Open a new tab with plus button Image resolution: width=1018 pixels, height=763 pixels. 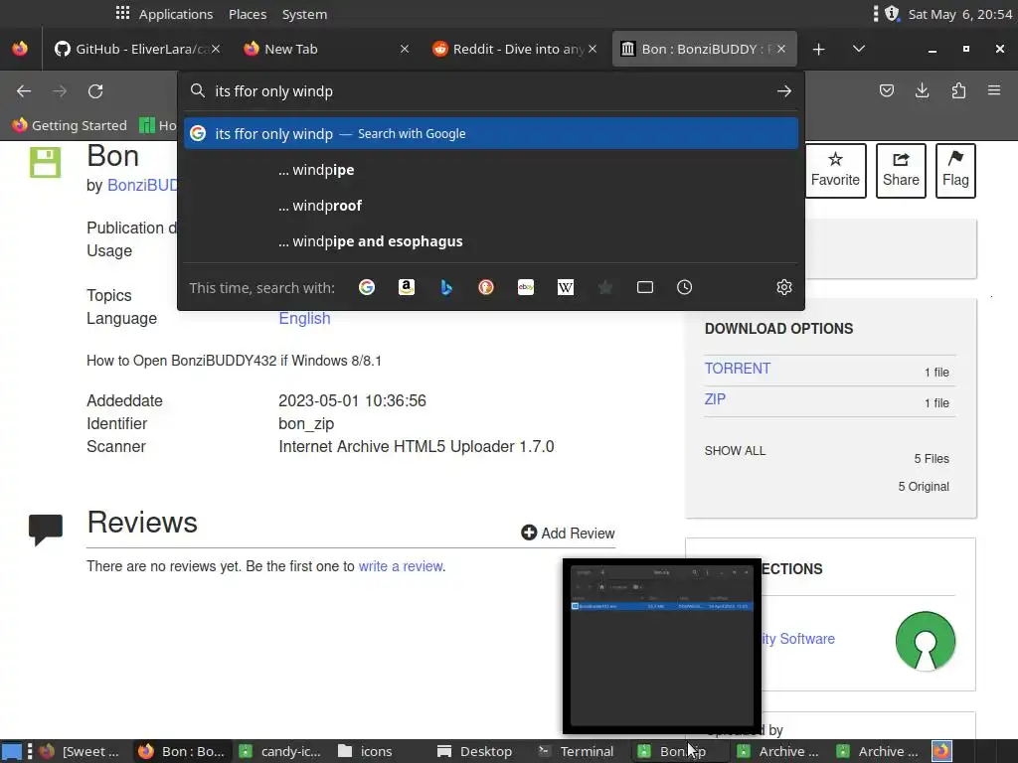819,50
